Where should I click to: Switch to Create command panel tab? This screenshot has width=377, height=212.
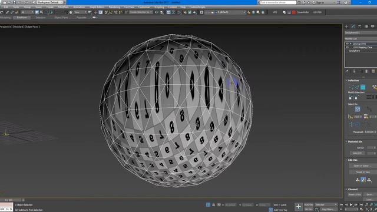(x=346, y=26)
